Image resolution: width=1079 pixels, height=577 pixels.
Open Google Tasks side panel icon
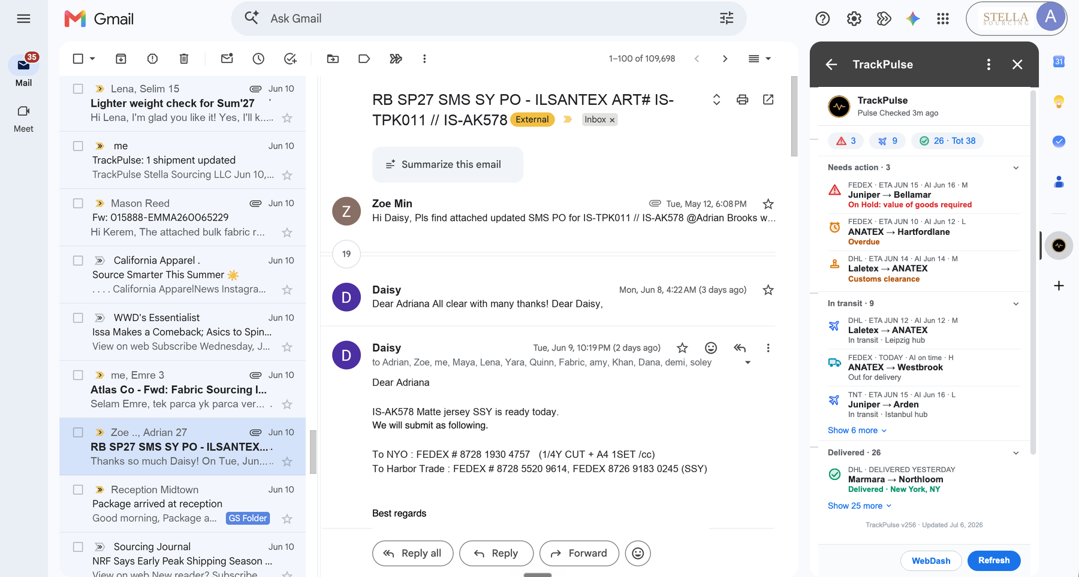(x=1059, y=141)
